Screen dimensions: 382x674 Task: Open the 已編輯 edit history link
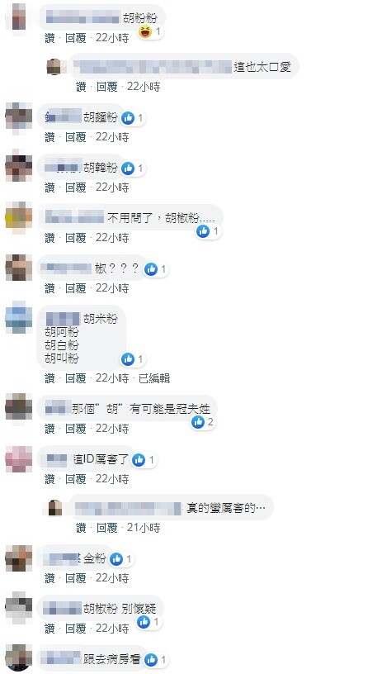tap(154, 378)
